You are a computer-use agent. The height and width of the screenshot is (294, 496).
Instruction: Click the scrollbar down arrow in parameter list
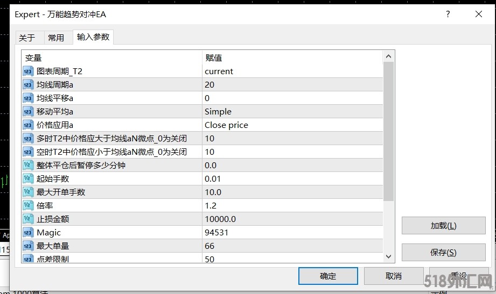(388, 257)
